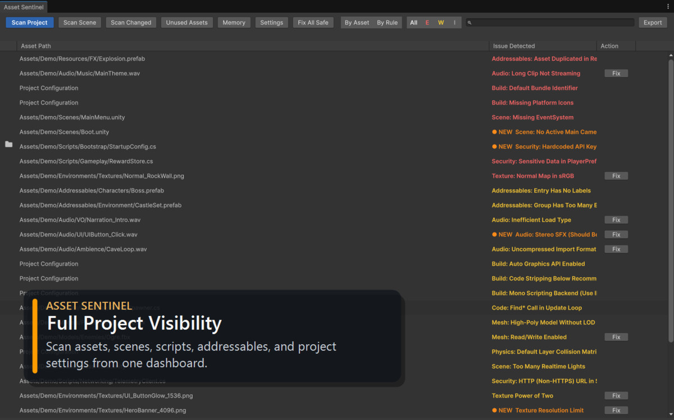Click Code: Find* Call in Update Loop issue
The image size is (674, 420).
[x=536, y=308]
